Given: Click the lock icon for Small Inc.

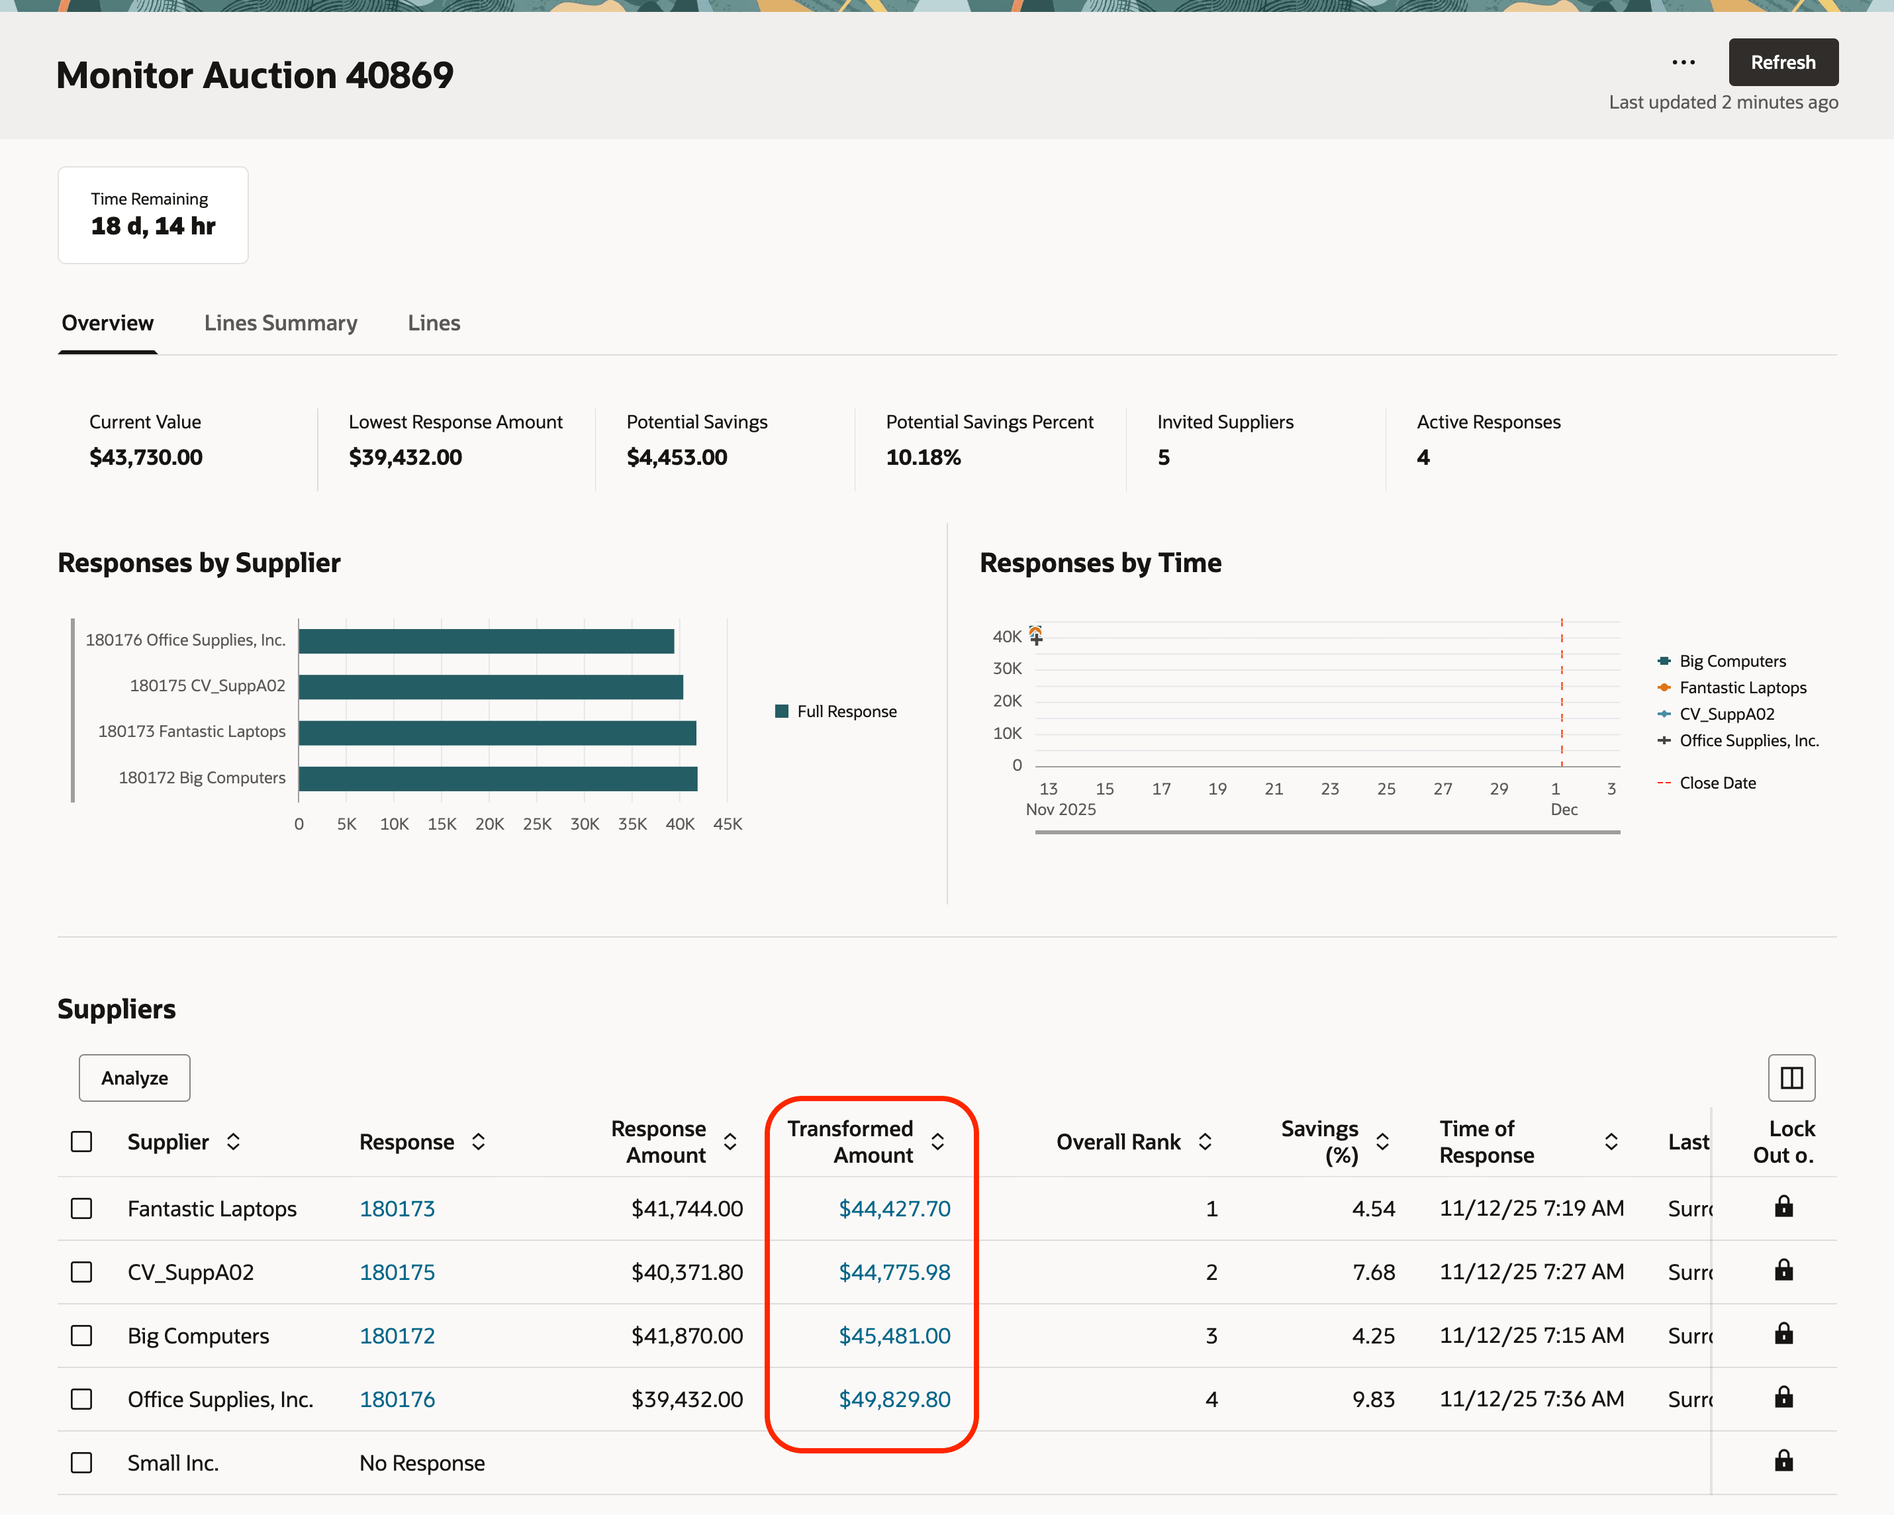Looking at the screenshot, I should pos(1783,1462).
